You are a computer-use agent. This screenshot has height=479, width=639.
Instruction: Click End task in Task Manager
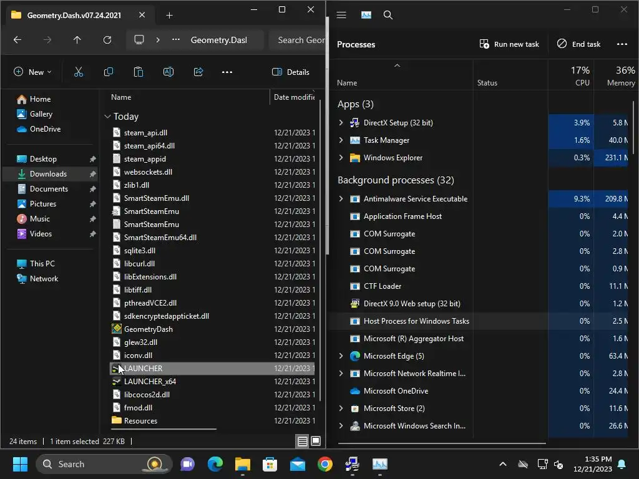[578, 44]
